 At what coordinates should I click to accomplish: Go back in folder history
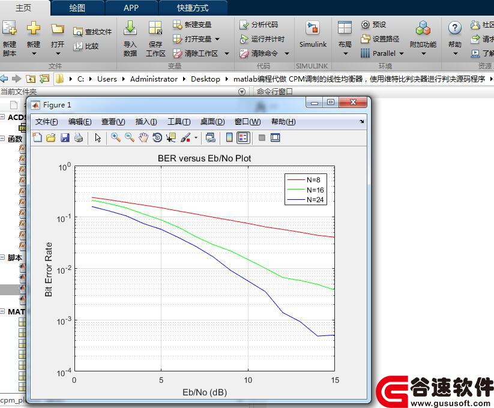4,79
